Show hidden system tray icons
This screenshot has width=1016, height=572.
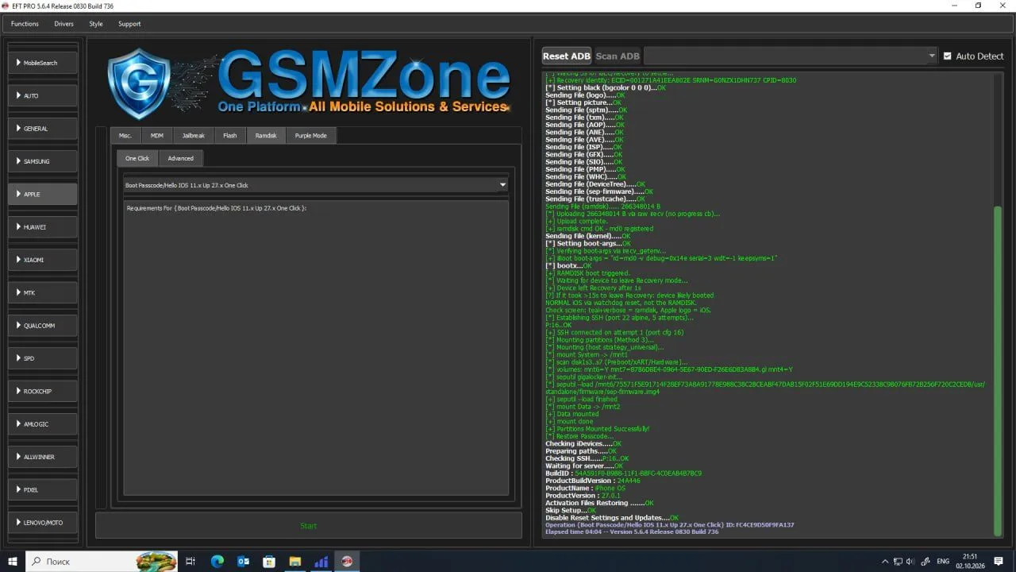[885, 561]
